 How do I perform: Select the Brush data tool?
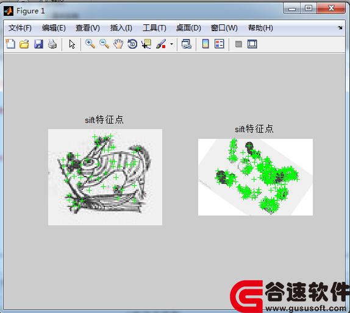tap(161, 44)
